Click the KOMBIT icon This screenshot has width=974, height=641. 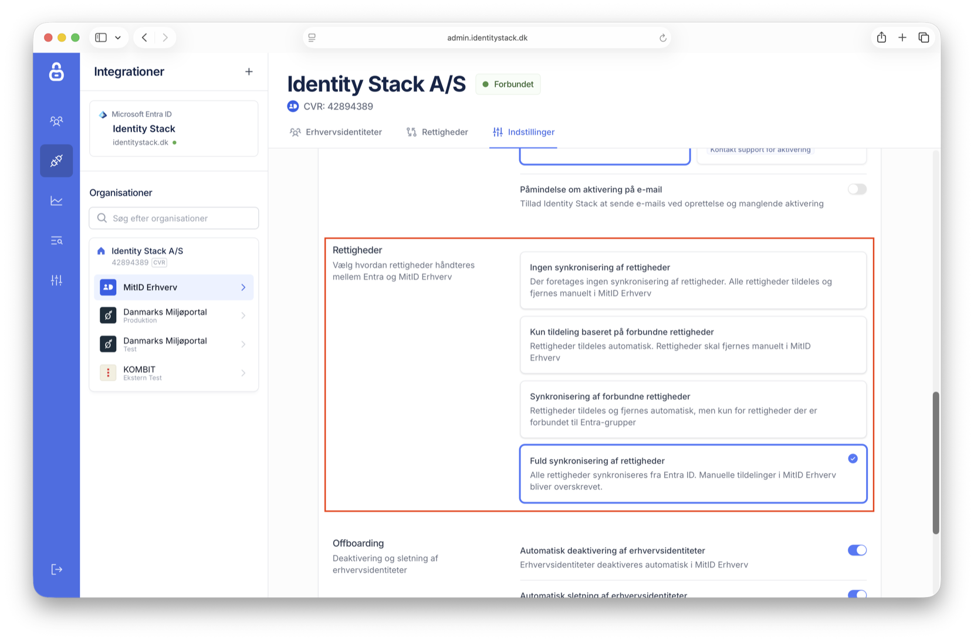pos(108,373)
